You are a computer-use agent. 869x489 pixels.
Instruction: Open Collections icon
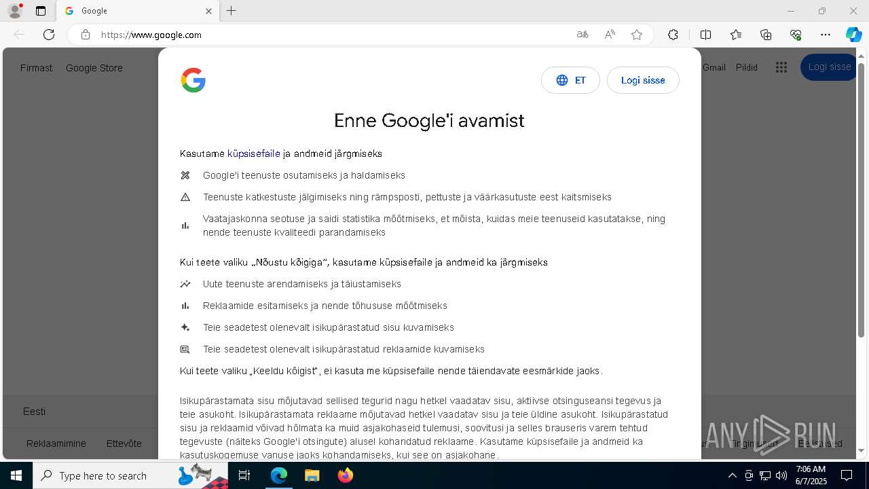click(766, 35)
